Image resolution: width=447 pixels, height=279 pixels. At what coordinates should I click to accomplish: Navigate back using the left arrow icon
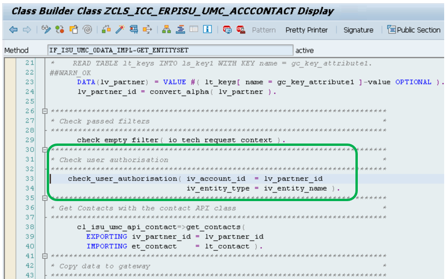(x=13, y=29)
